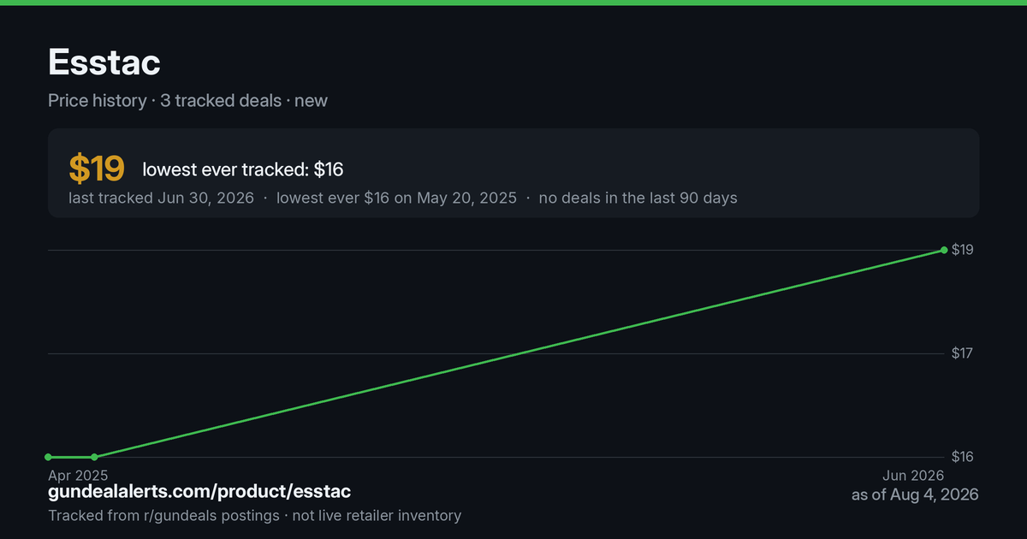Click 'lowest ever $16 on May 20, 2025' text
Screen dimensions: 1027x539
[x=396, y=198]
